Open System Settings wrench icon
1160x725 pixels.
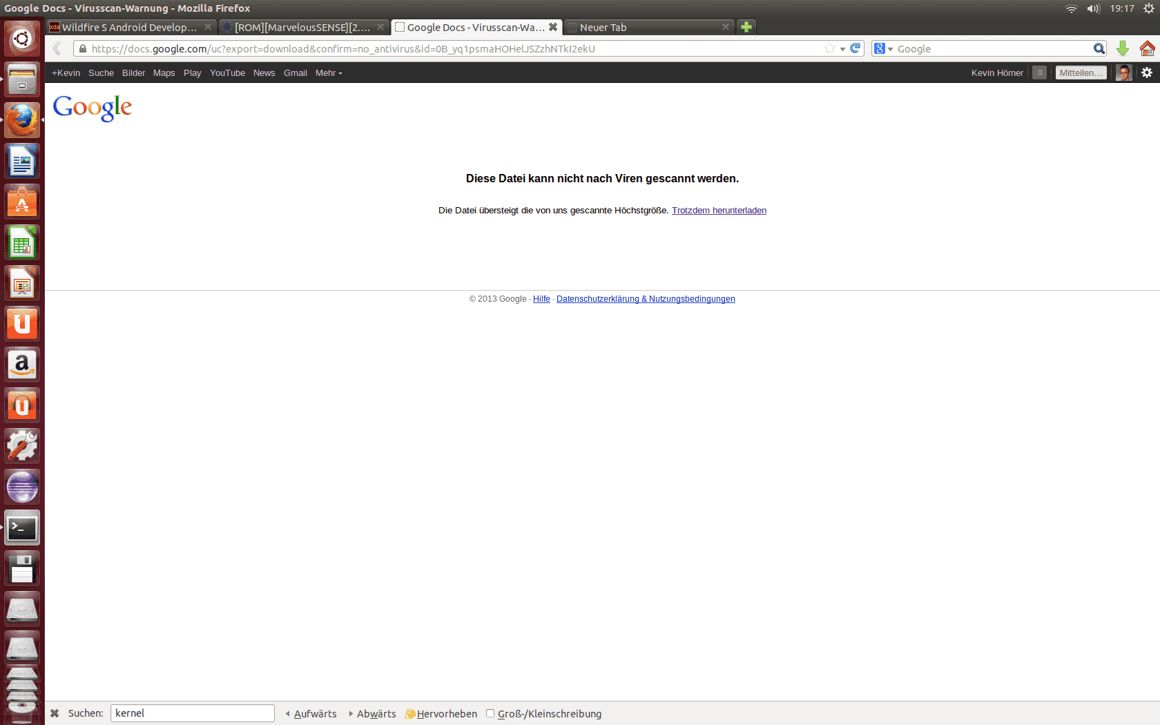tap(22, 446)
